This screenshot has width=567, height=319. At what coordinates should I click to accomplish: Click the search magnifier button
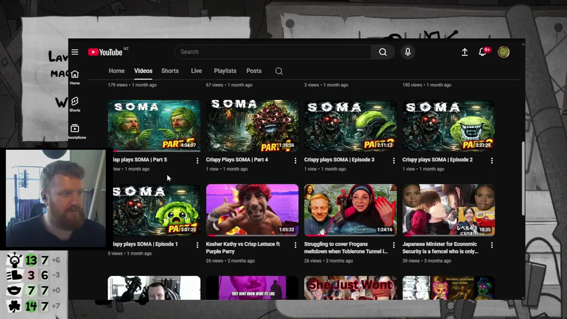click(x=383, y=52)
